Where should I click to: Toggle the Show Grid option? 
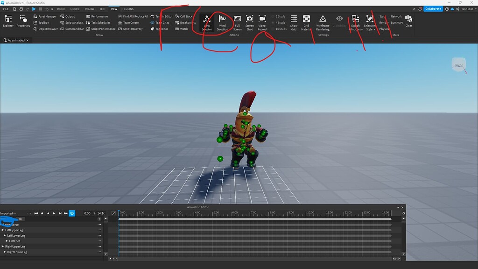pyautogui.click(x=294, y=19)
